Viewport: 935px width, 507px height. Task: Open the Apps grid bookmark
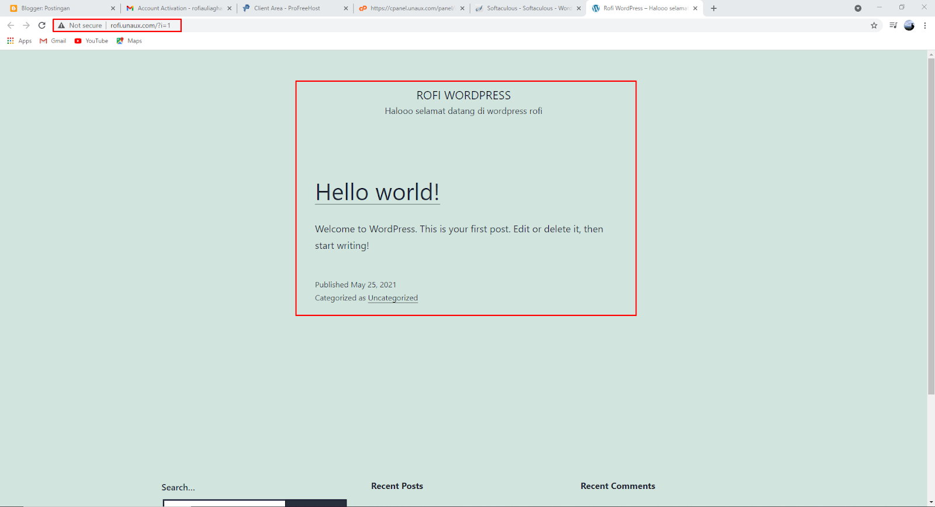point(19,41)
